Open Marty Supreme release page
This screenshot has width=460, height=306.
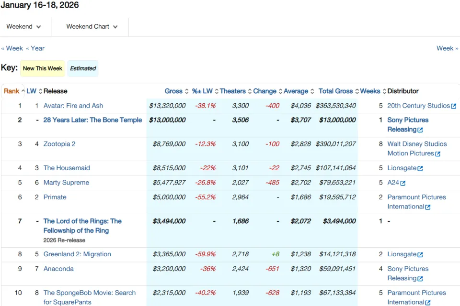pyautogui.click(x=66, y=183)
